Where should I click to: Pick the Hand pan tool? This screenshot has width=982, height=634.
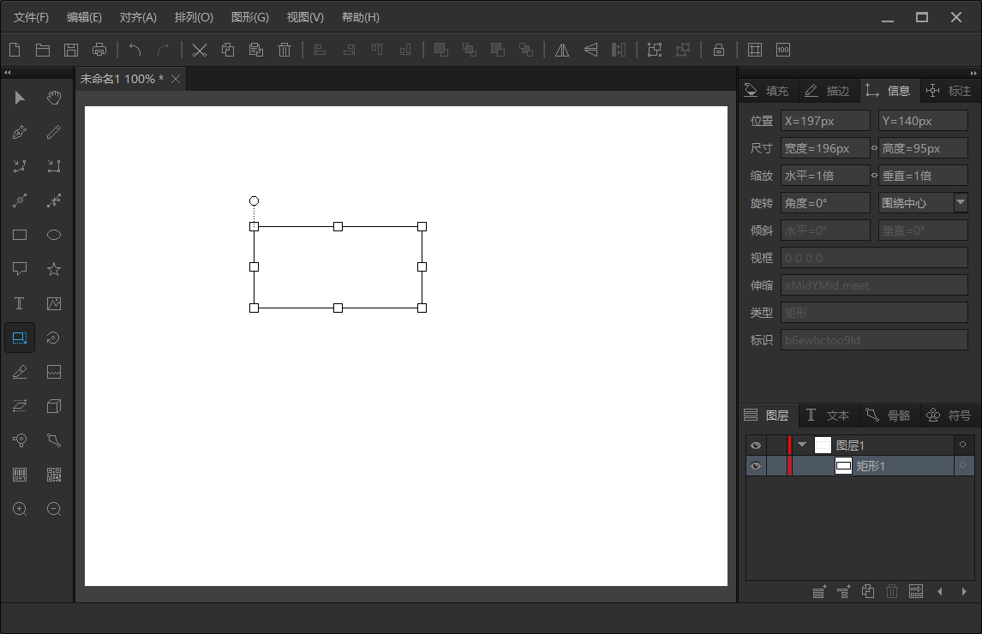[54, 98]
